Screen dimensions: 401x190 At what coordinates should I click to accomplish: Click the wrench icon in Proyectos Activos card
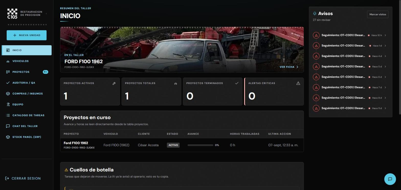[x=114, y=84]
